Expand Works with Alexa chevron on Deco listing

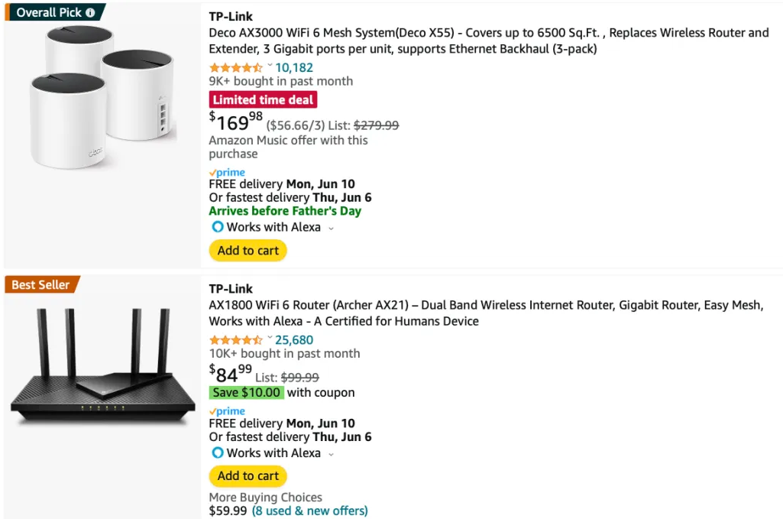[331, 228]
